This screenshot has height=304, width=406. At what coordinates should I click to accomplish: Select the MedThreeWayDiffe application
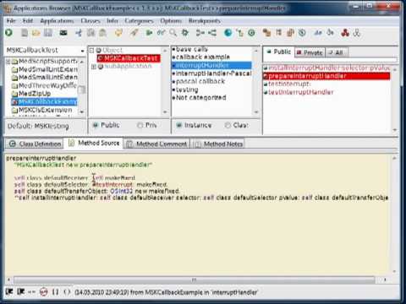tap(47, 85)
